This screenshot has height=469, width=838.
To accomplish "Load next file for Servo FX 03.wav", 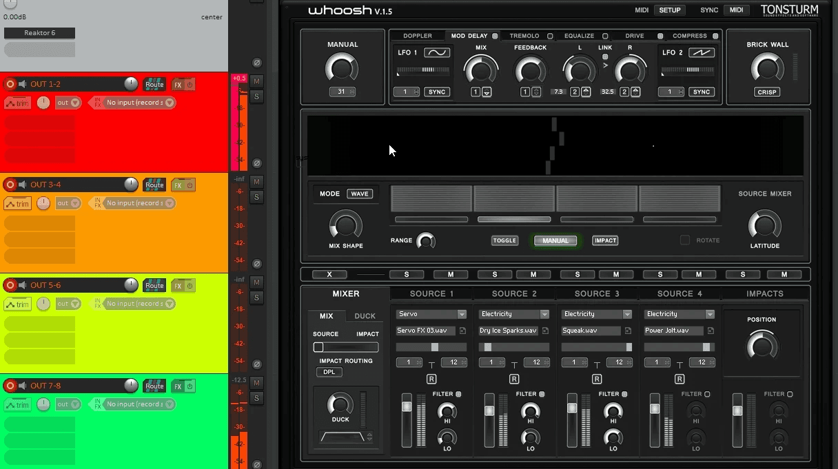I will [x=462, y=331].
